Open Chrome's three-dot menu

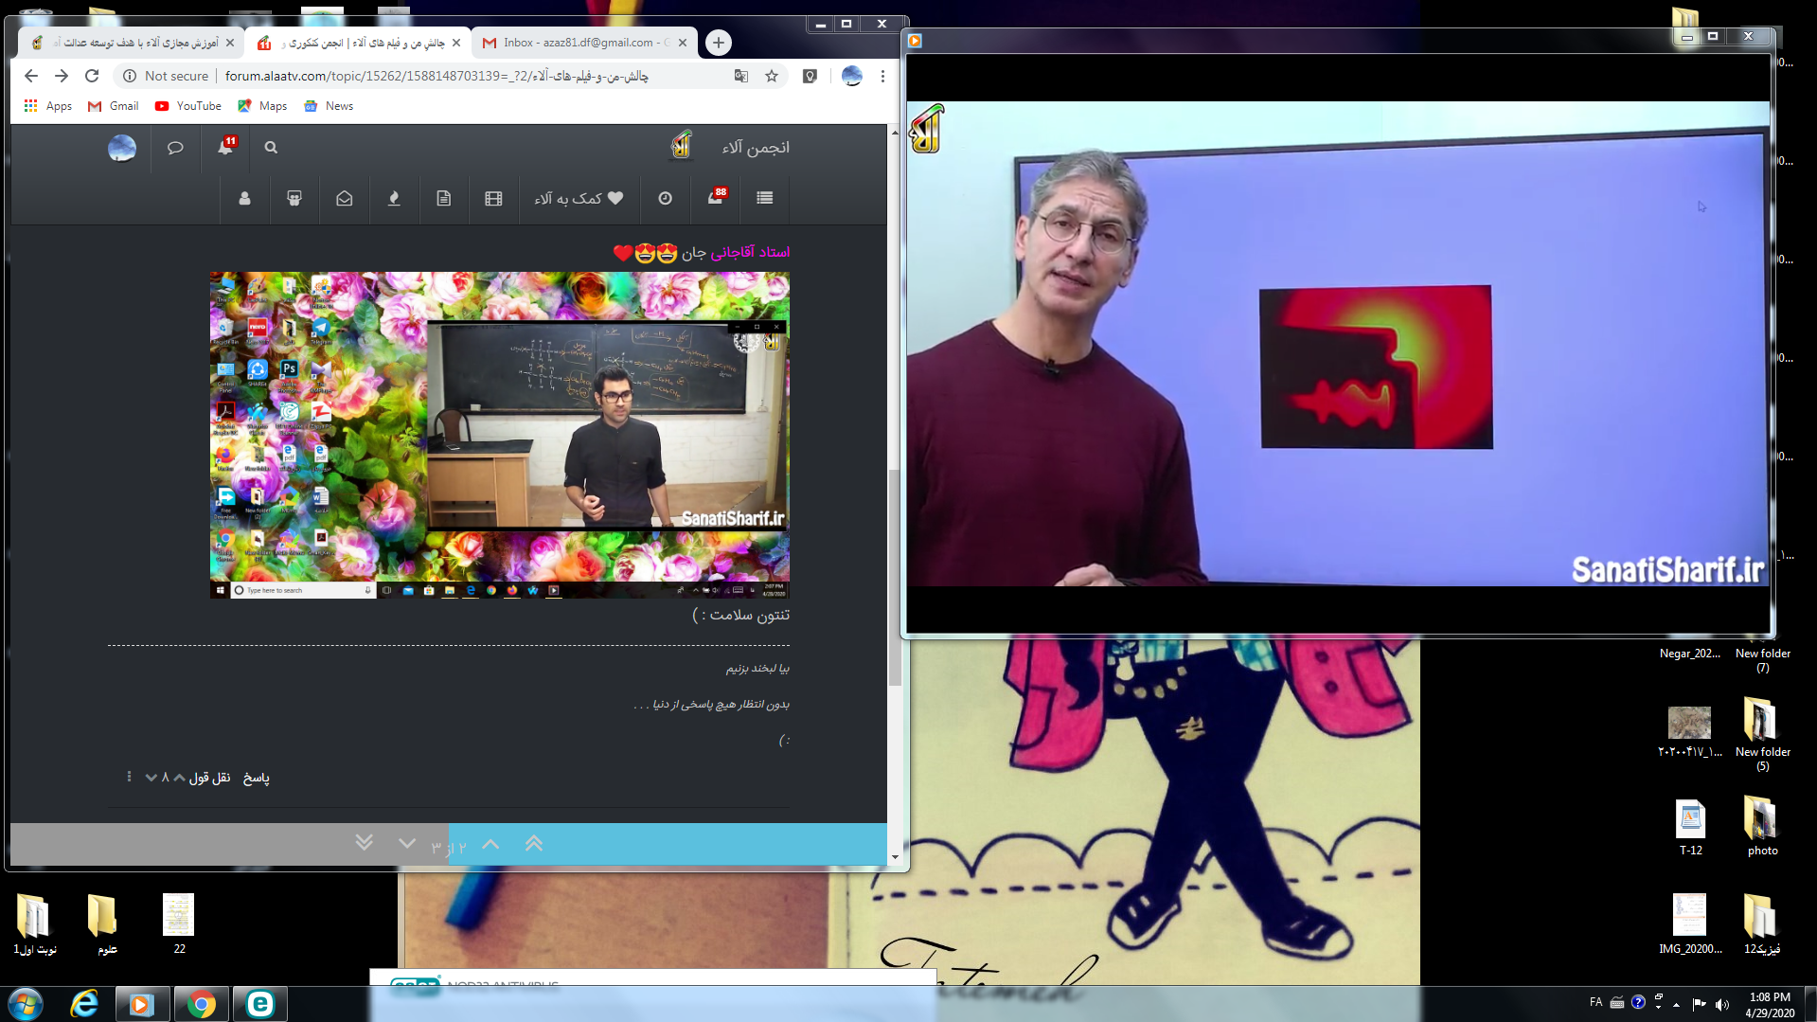(x=882, y=76)
